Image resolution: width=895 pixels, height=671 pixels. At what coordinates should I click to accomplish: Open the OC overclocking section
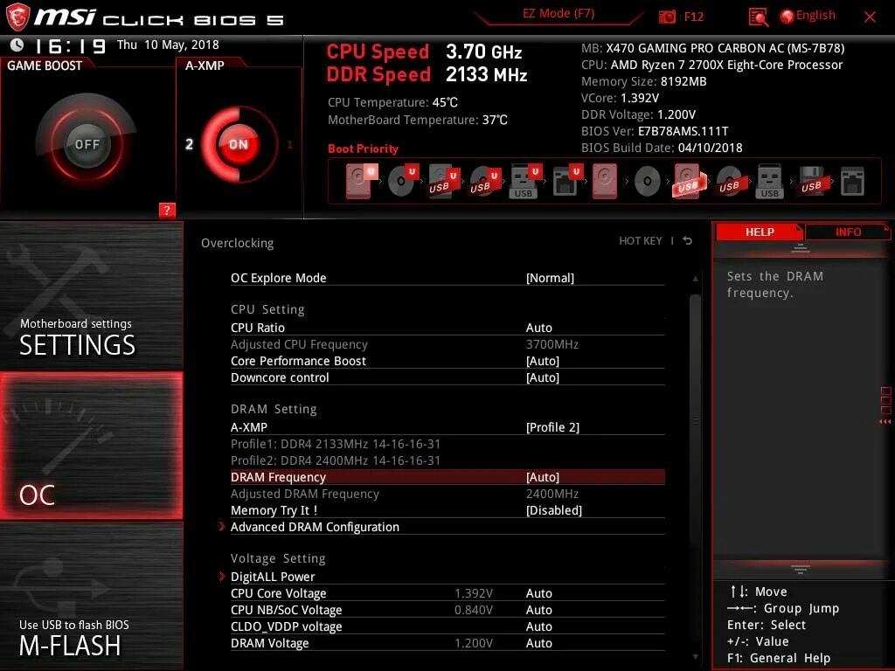91,446
